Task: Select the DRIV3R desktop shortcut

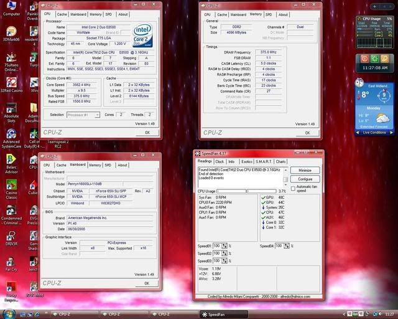Action: (x=11, y=239)
